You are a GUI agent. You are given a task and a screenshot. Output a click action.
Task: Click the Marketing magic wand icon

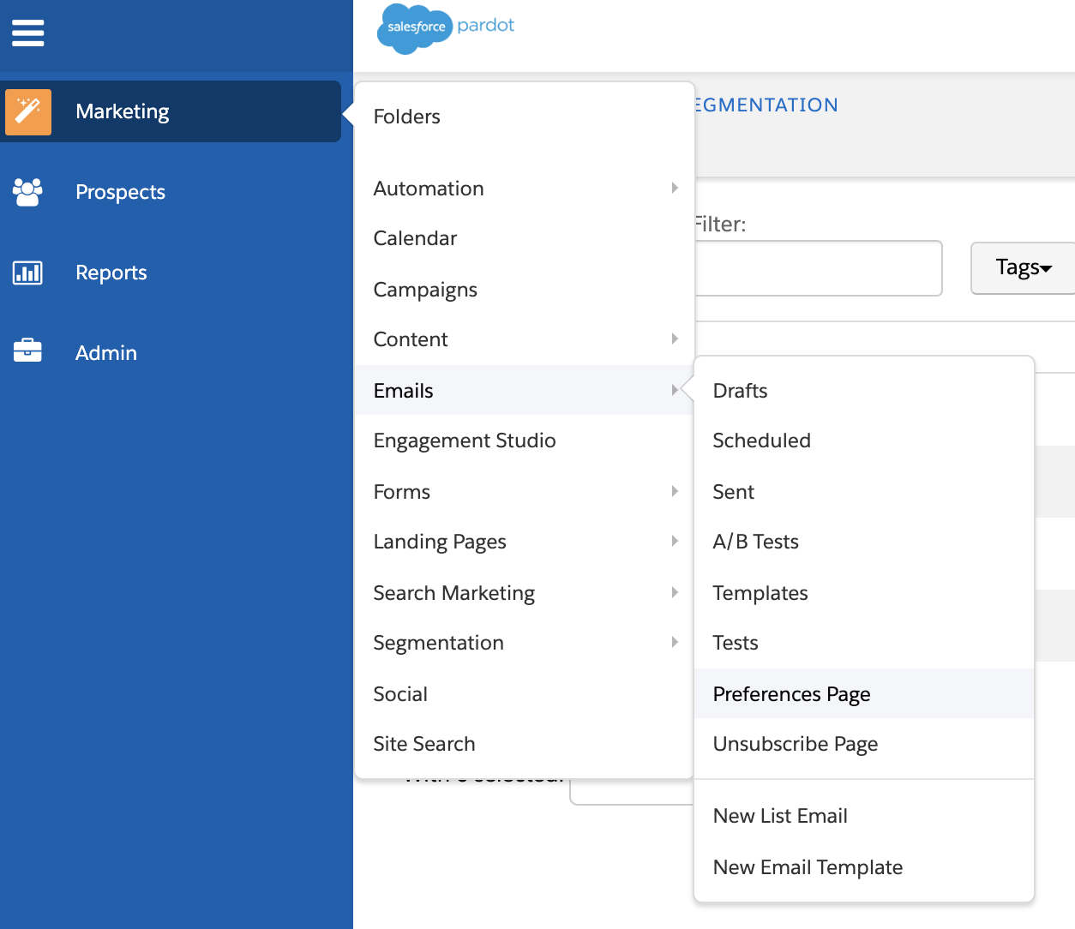[28, 112]
